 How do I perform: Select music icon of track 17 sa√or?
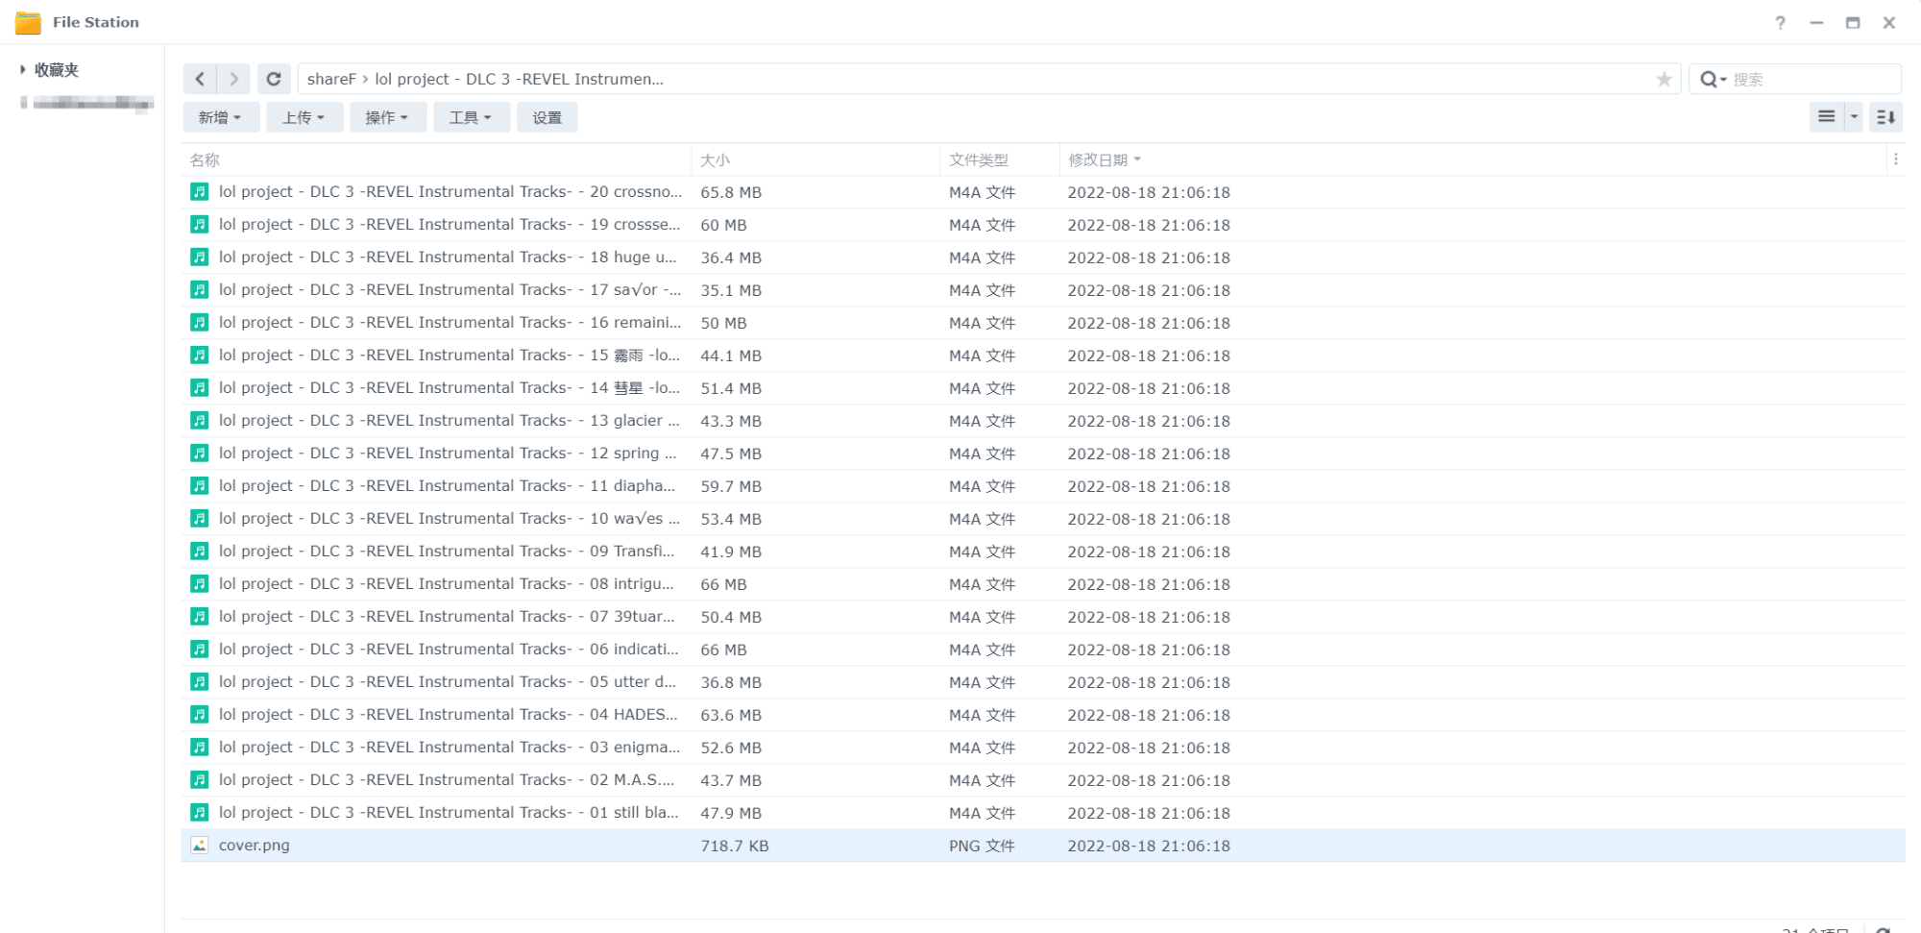click(199, 290)
